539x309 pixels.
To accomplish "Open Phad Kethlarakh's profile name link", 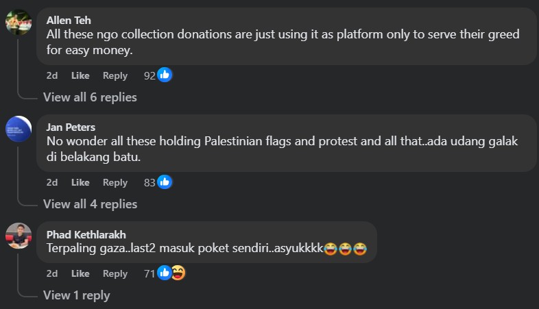I will (86, 234).
